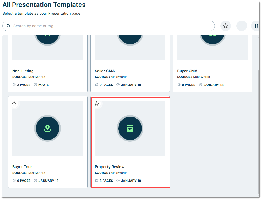
Task: Click the clock icon on the Property Review card
Action: (x=118, y=181)
